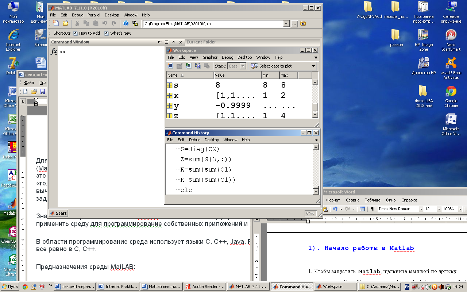Viewport: 467px width, 292px height.
Task: Switch to Adobe Reader taskbar button
Action: click(x=205, y=287)
